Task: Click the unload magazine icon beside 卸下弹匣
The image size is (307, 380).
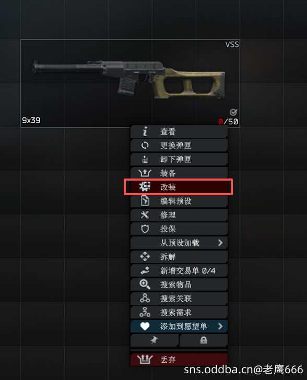Action: click(x=145, y=159)
